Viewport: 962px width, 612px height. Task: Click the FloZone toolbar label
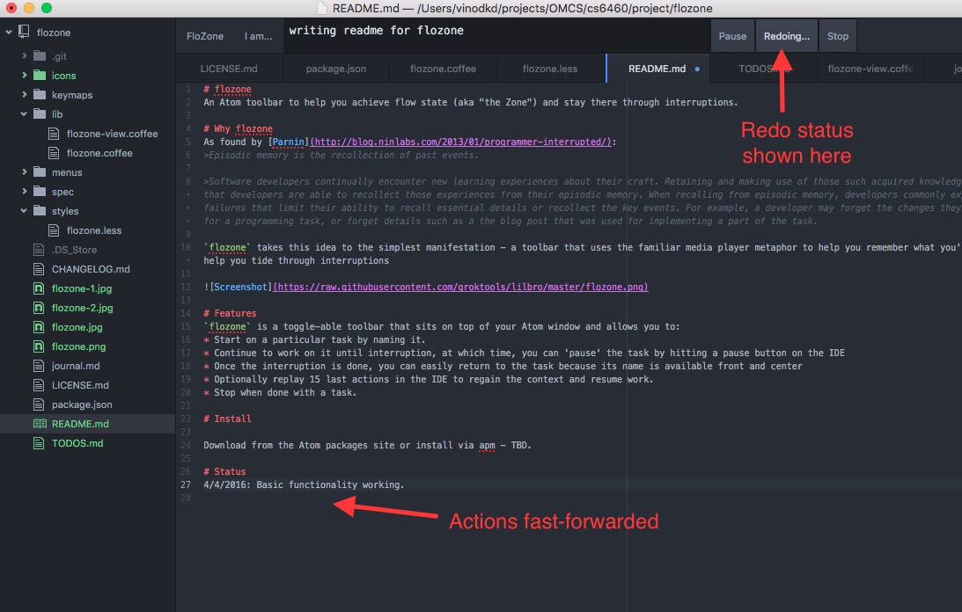(x=205, y=36)
